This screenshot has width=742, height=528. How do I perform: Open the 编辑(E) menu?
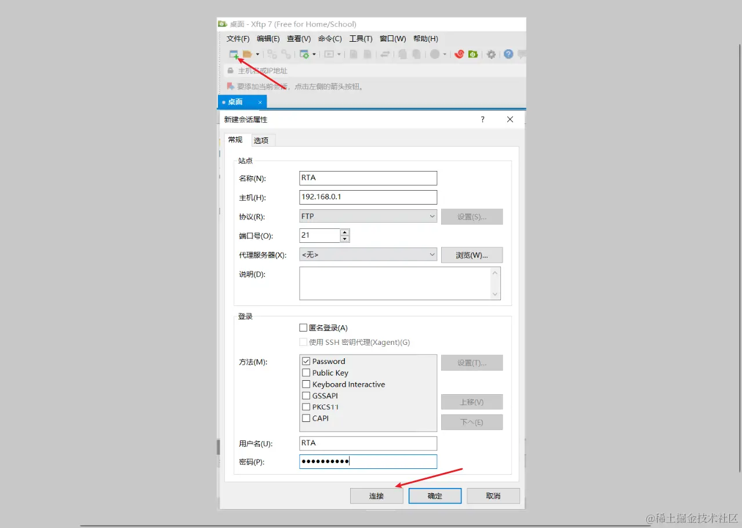(268, 39)
